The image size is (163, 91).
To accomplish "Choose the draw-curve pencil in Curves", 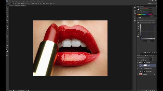I will pyautogui.click(x=138, y=33).
